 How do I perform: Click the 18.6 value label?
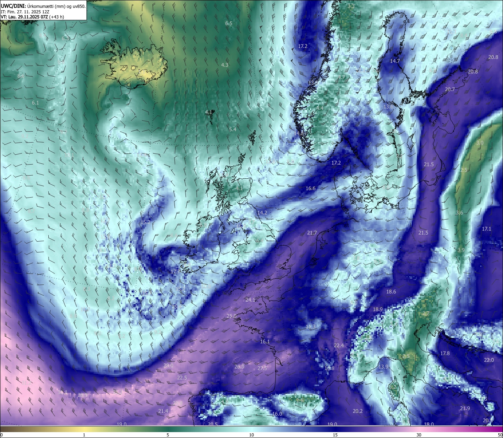[391, 292]
